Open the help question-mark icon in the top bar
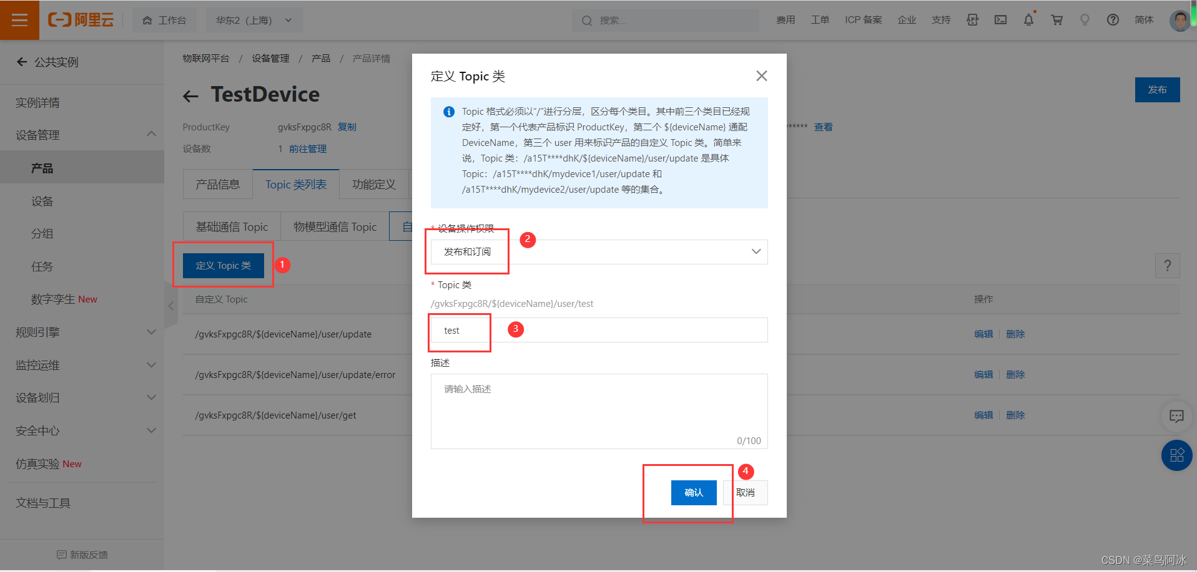1197x572 pixels. tap(1113, 19)
